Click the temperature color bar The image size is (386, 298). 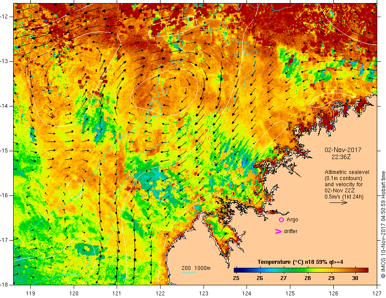click(x=301, y=270)
